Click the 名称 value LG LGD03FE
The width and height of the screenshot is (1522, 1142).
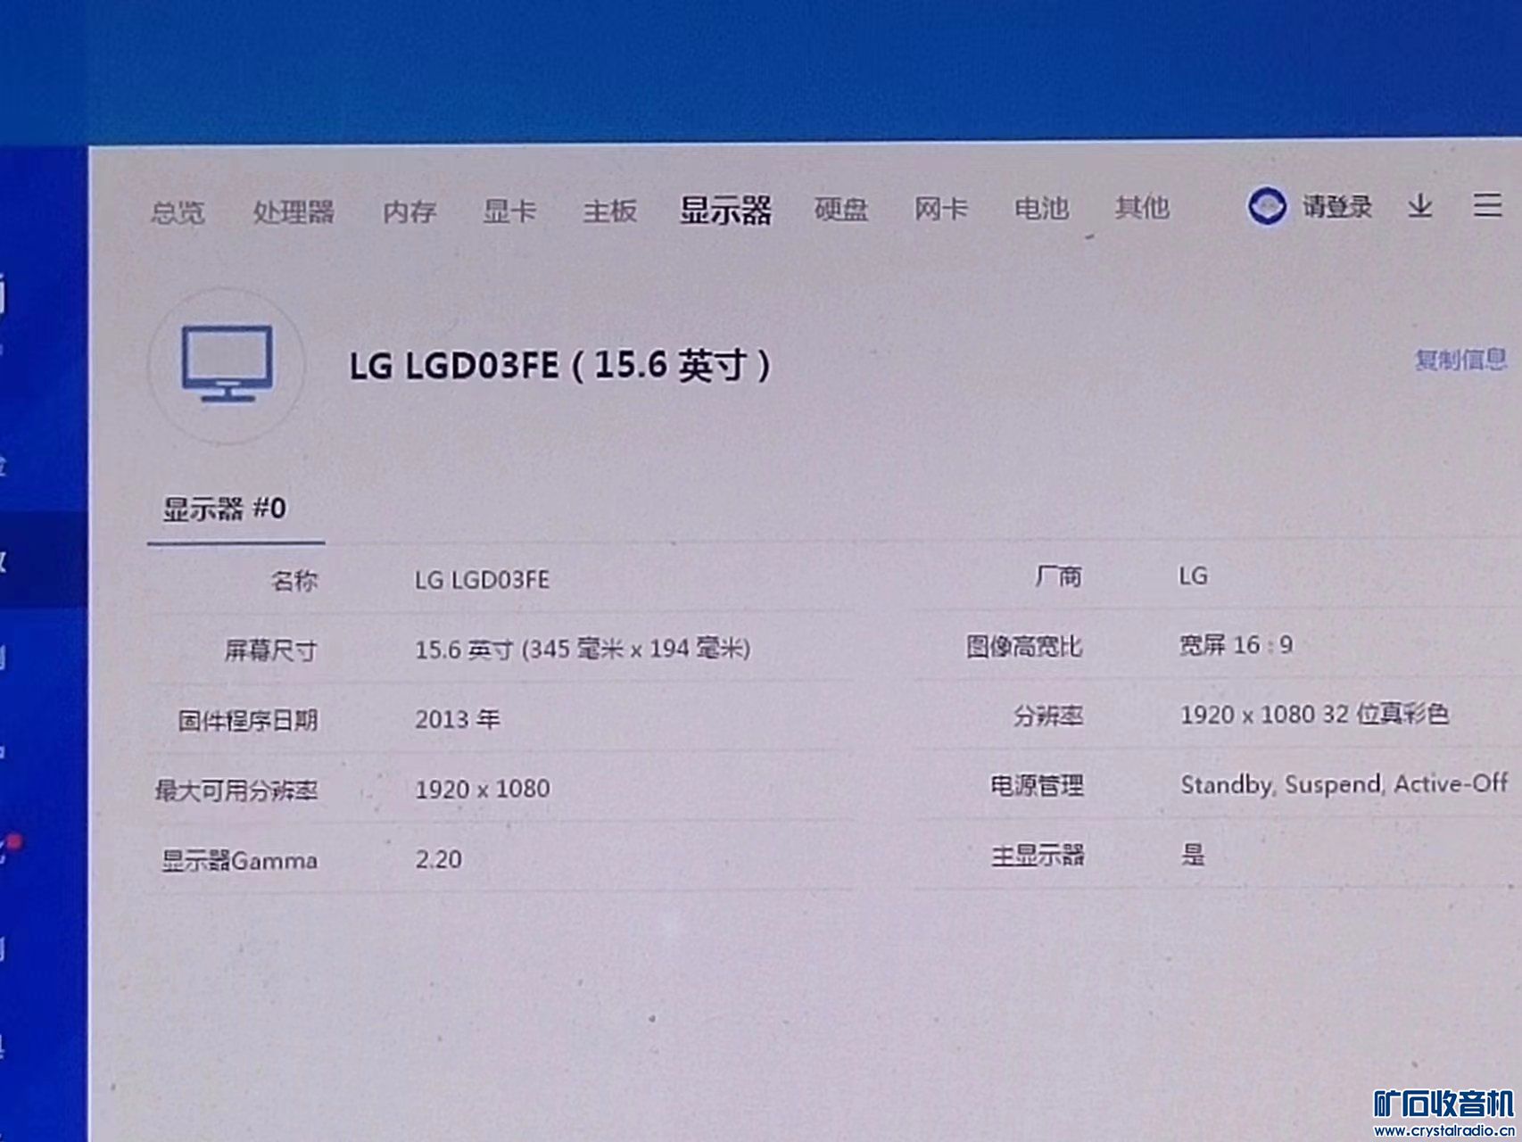tap(482, 580)
